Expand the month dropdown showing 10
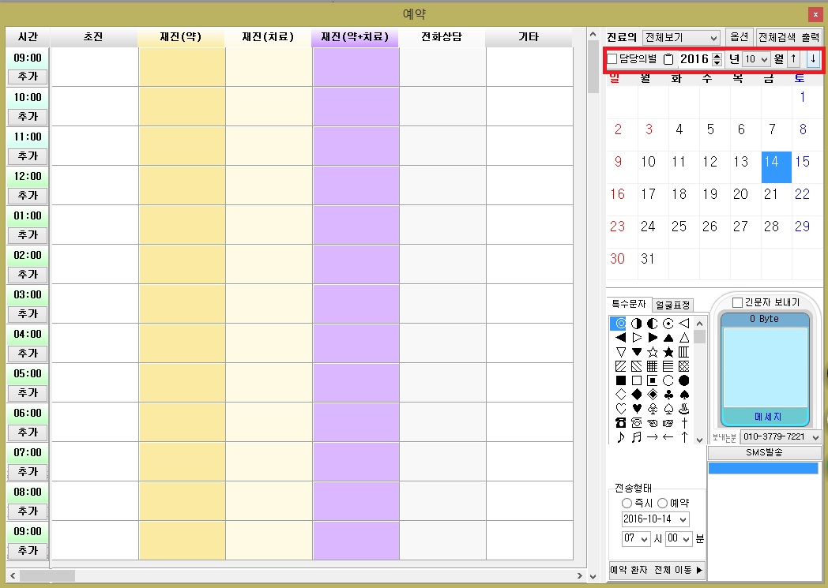This screenshot has height=588, width=828. [x=756, y=59]
